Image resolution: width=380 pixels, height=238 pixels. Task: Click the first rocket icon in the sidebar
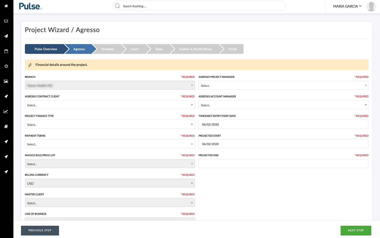point(6,96)
